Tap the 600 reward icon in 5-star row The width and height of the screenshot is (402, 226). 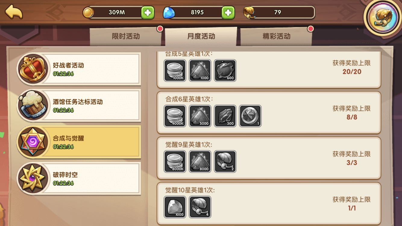tap(225, 71)
